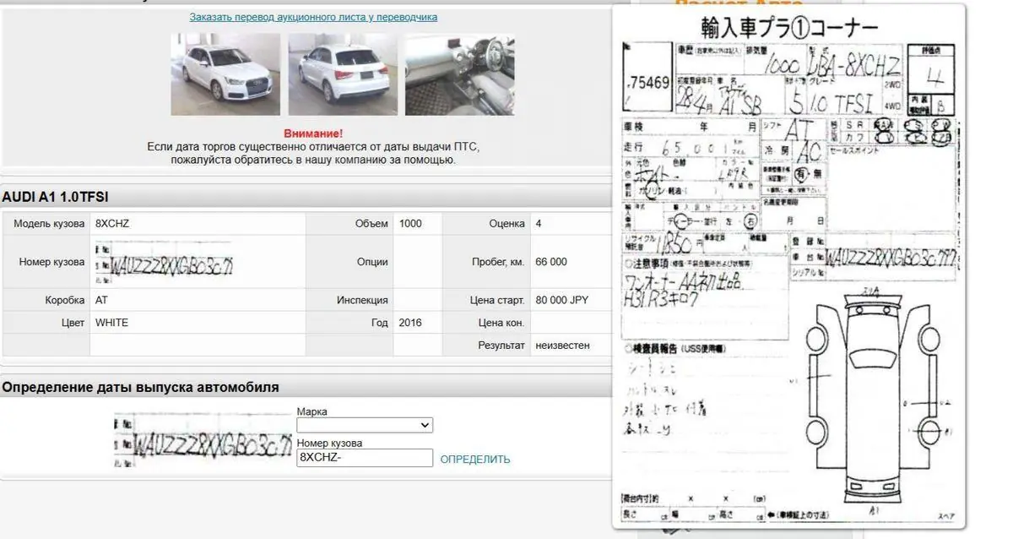Image resolution: width=1013 pixels, height=539 pixels.
Task: Expand the Марка dropdown list
Action: pyautogui.click(x=364, y=425)
